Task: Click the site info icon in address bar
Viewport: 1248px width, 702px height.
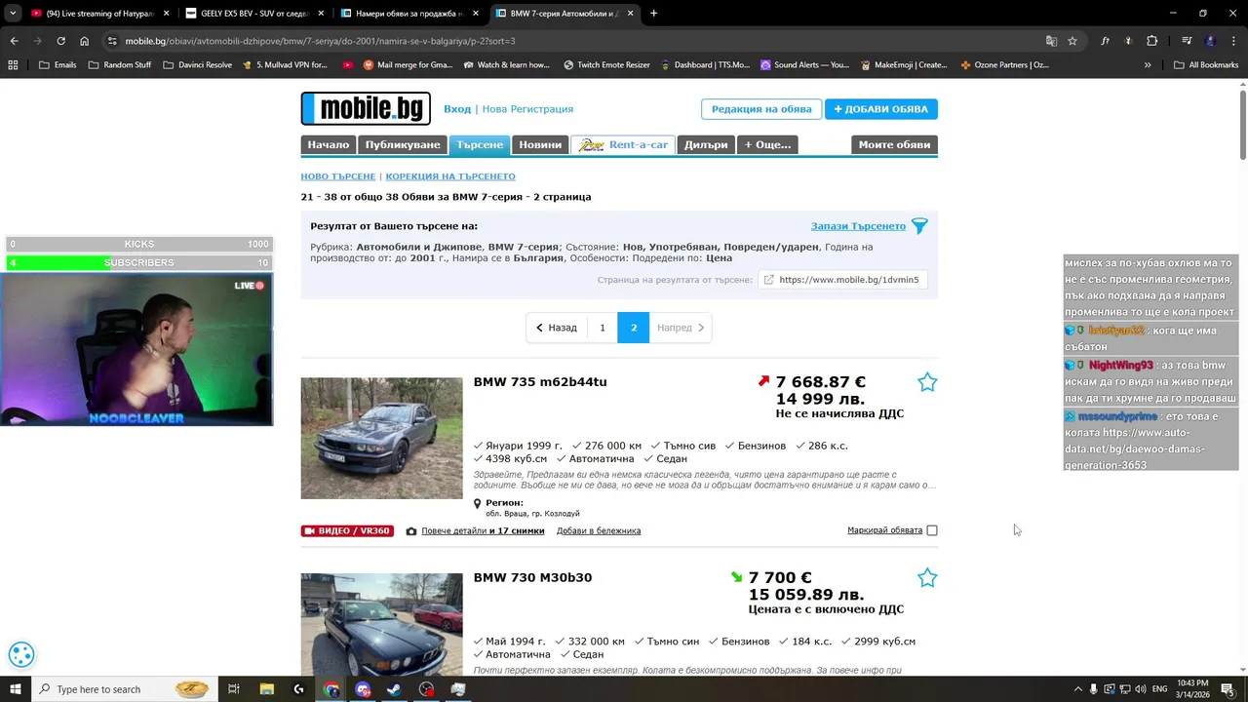Action: 113,41
